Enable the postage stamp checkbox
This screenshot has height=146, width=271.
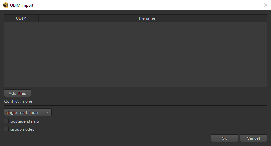click(x=6, y=121)
